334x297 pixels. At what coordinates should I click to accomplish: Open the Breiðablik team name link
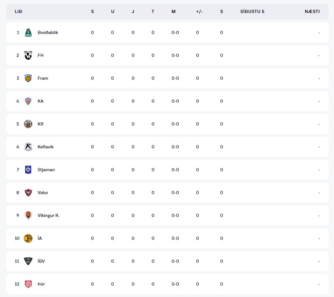click(x=48, y=32)
